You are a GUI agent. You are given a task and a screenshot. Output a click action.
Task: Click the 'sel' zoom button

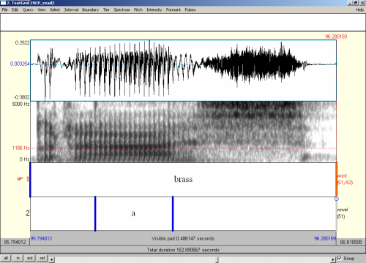click(42, 258)
